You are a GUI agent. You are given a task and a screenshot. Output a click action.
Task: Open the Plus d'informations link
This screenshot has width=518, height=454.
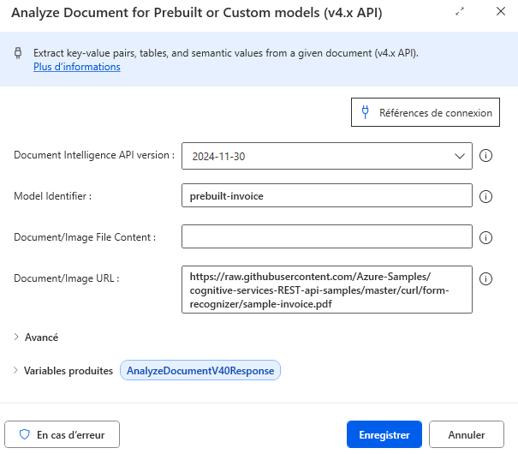(77, 67)
